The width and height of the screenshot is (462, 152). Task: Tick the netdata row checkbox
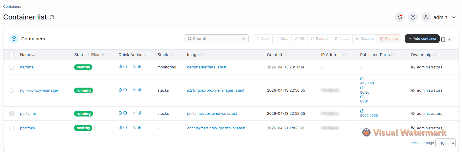11,67
